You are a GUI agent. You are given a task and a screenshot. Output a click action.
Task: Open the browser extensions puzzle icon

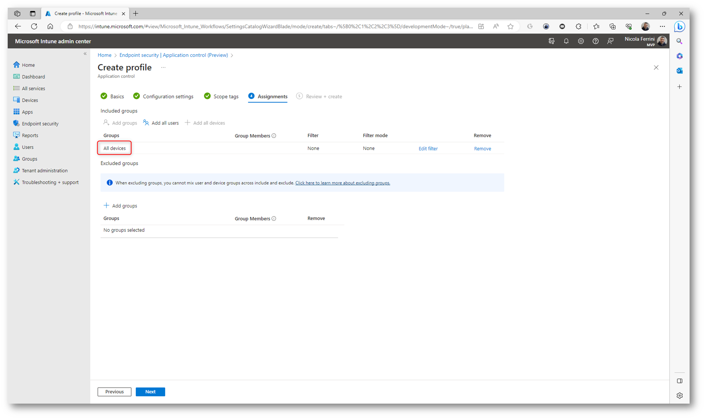(x=578, y=26)
